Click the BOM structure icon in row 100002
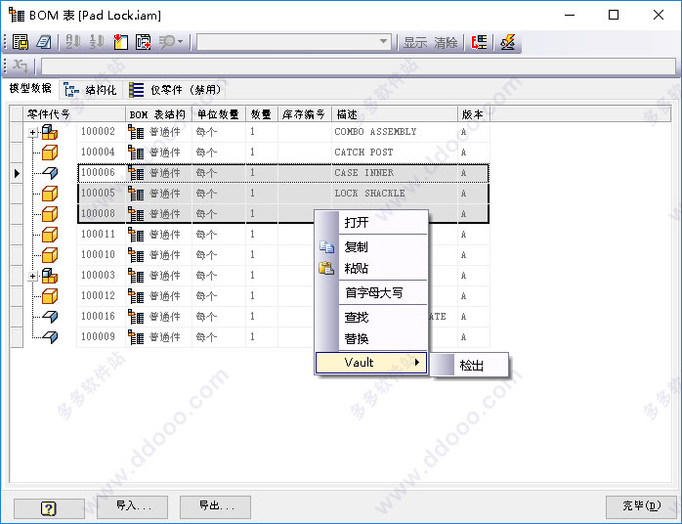 pyautogui.click(x=136, y=132)
